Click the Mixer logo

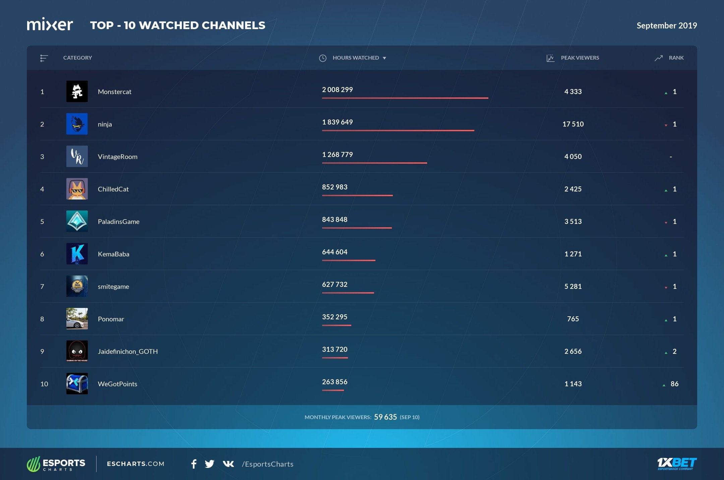point(50,24)
